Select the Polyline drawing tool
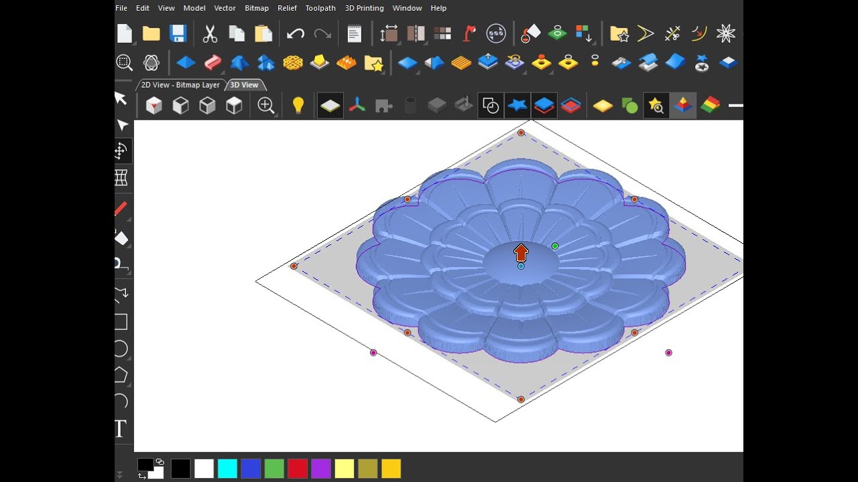Image resolution: width=858 pixels, height=482 pixels. [121, 293]
